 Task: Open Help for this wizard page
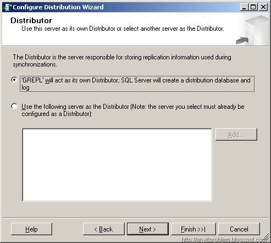[x=31, y=229]
